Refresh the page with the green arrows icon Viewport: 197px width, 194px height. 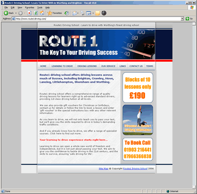[x=36, y=13]
